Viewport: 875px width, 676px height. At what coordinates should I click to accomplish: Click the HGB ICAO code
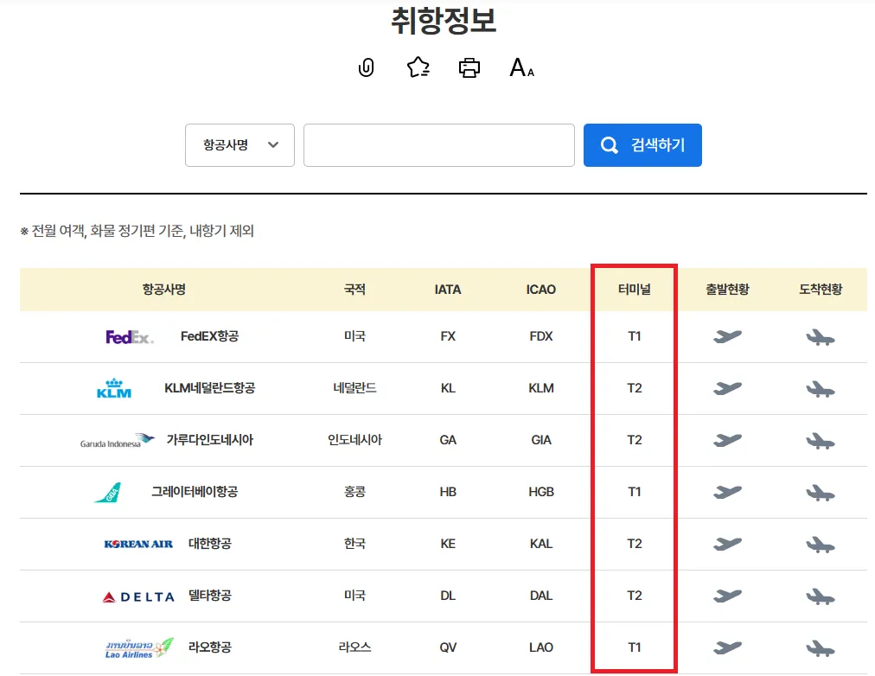point(540,492)
